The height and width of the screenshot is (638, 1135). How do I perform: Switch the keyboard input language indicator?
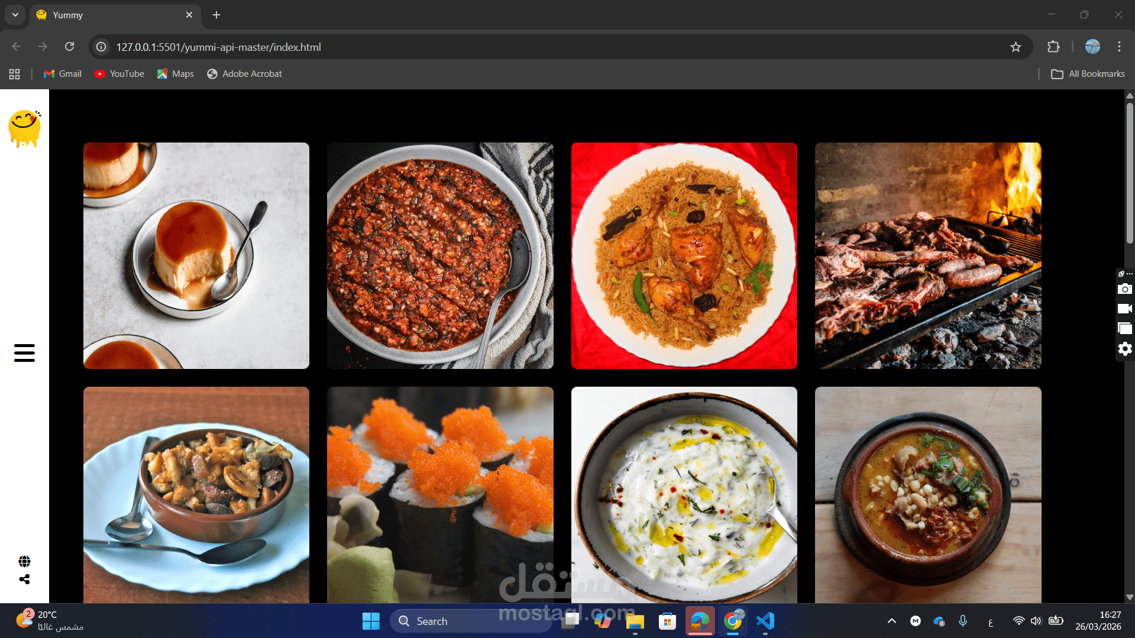pyautogui.click(x=991, y=621)
